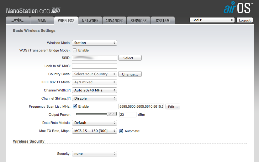Open the Advanced tab
Screen dimensions: 259x162
(114, 21)
